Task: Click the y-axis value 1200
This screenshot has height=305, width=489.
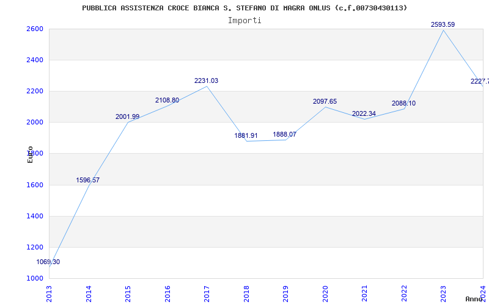Action: point(35,248)
